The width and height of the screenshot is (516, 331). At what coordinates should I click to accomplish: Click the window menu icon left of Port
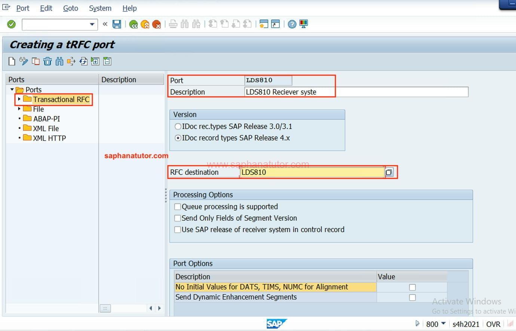pyautogui.click(x=6, y=7)
